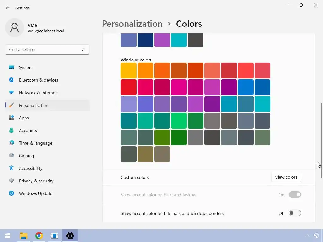Viewport: 323px width, 242px height.
Task: Click the vertical scrollbar thumb
Action: pyautogui.click(x=322, y=141)
